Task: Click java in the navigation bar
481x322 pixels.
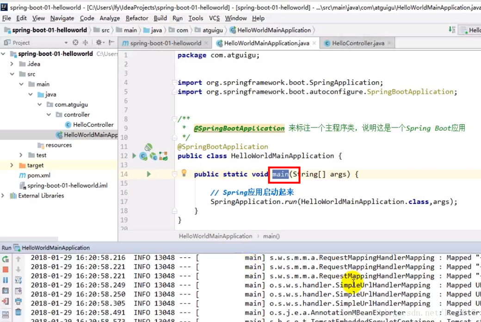Action: point(153,30)
